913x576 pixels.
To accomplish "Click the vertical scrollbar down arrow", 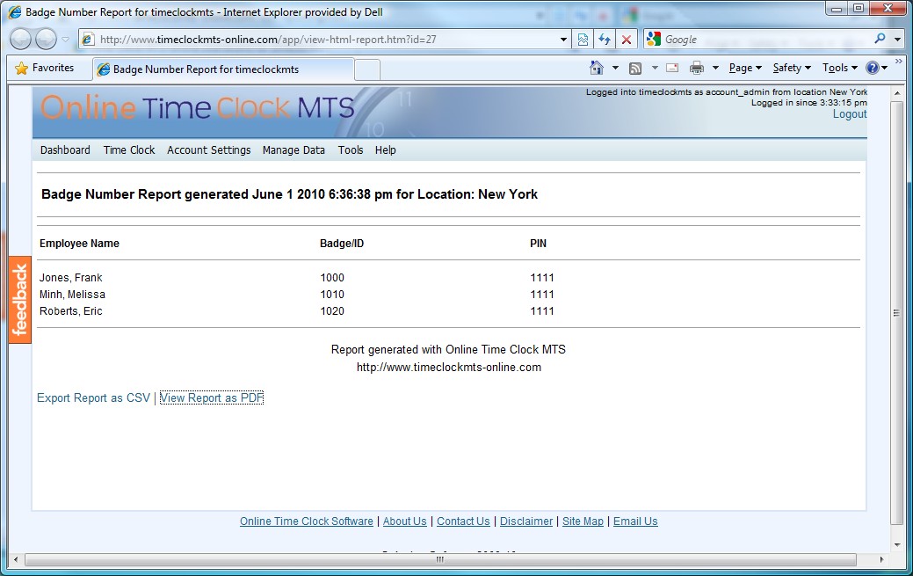I will (896, 545).
